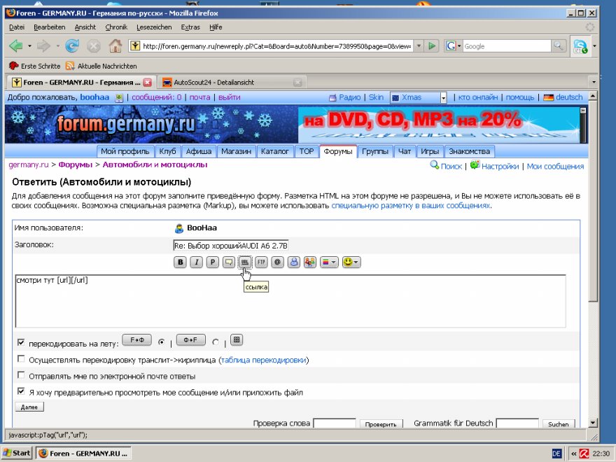Click the green Go arrow beside address bar
The width and height of the screenshot is (616, 462).
click(x=432, y=46)
